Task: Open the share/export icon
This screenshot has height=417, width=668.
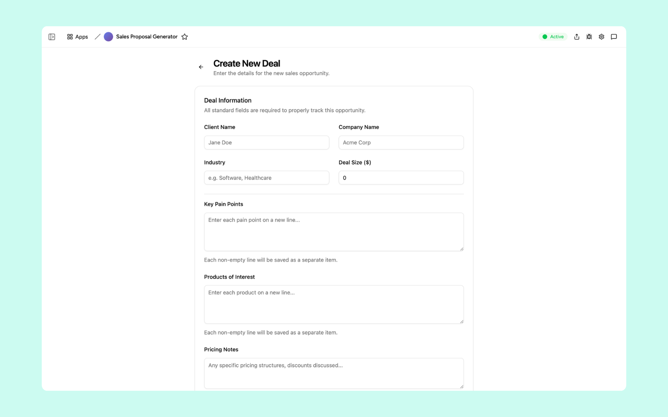Action: [x=577, y=37]
